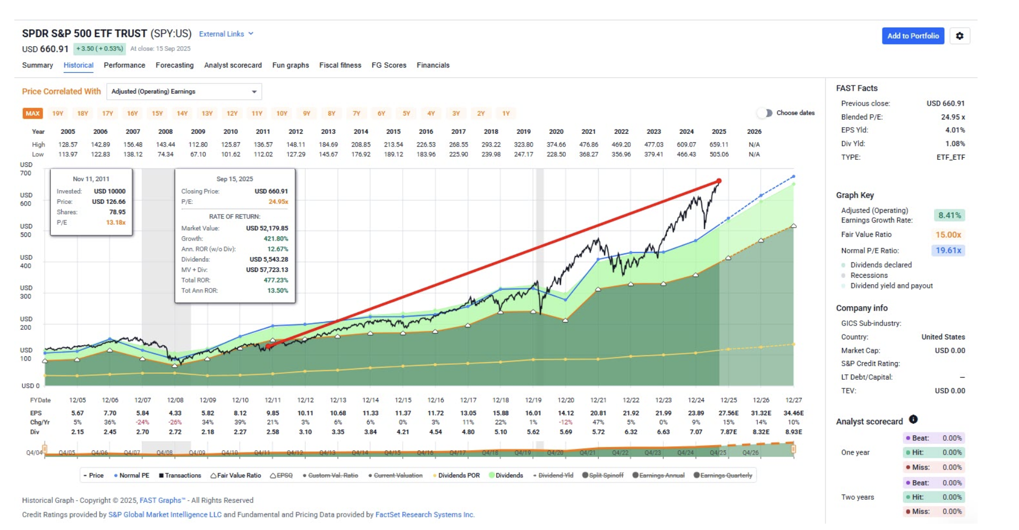Click the orange 15.00x Fair Value swatch
The image size is (1019, 530).
pyautogui.click(x=949, y=235)
